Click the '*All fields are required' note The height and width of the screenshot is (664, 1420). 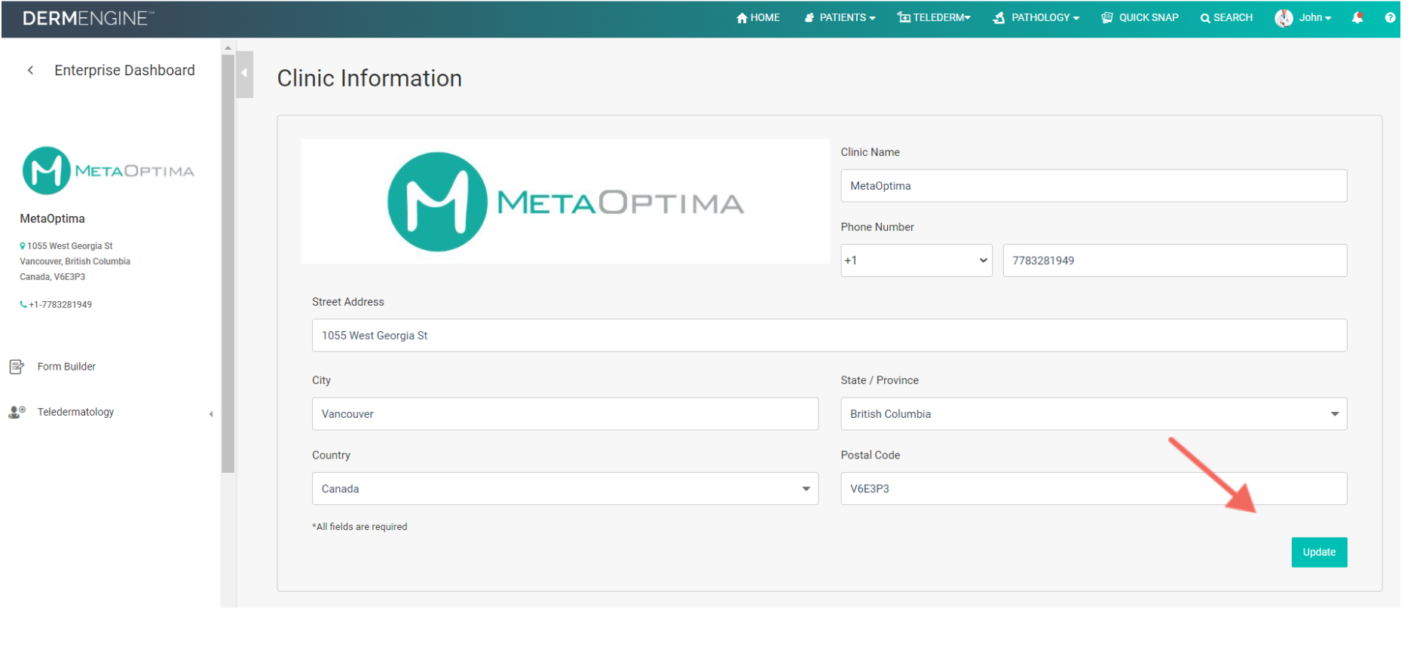[x=360, y=527]
